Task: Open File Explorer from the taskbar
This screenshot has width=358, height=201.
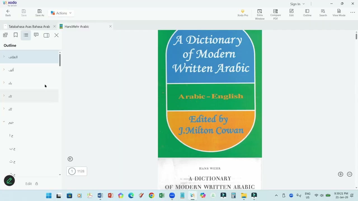Action: click(244, 195)
